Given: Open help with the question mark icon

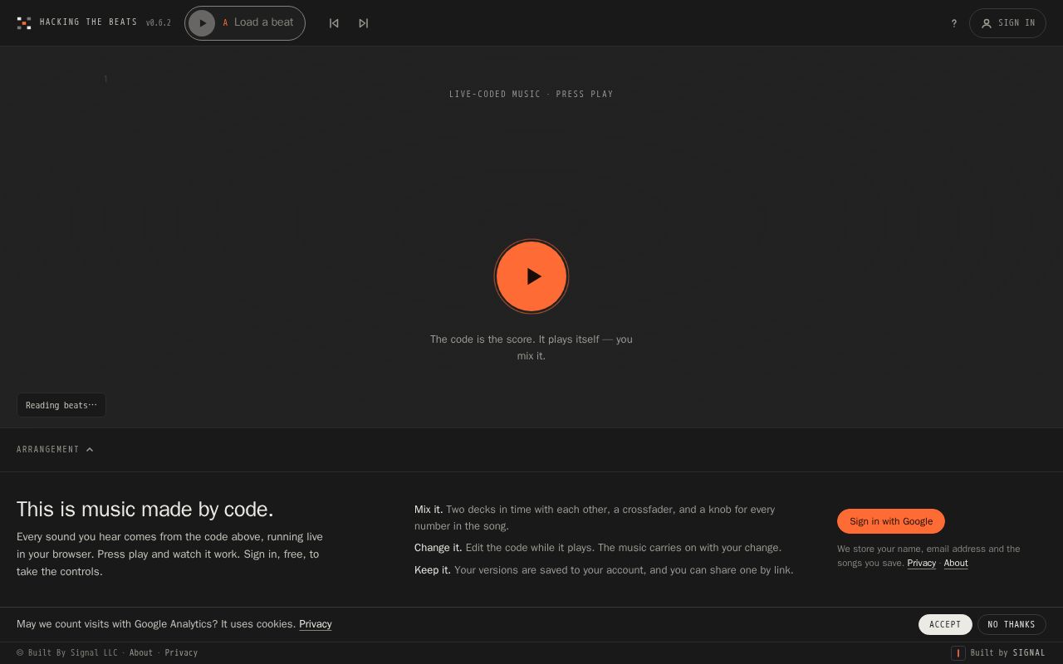Looking at the screenshot, I should 954,23.
